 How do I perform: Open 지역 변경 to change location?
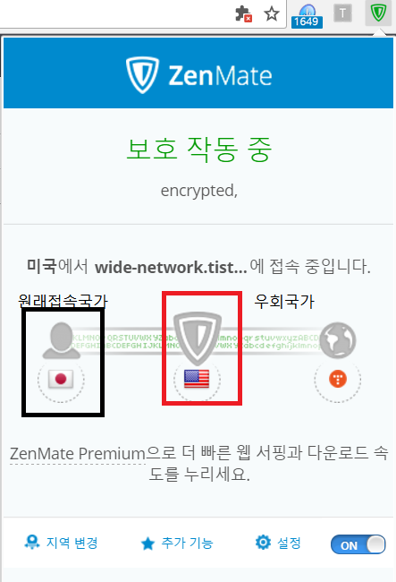click(61, 543)
